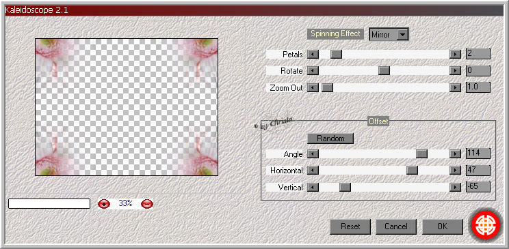Click the Zoom Out slider thumb

pyautogui.click(x=327, y=87)
